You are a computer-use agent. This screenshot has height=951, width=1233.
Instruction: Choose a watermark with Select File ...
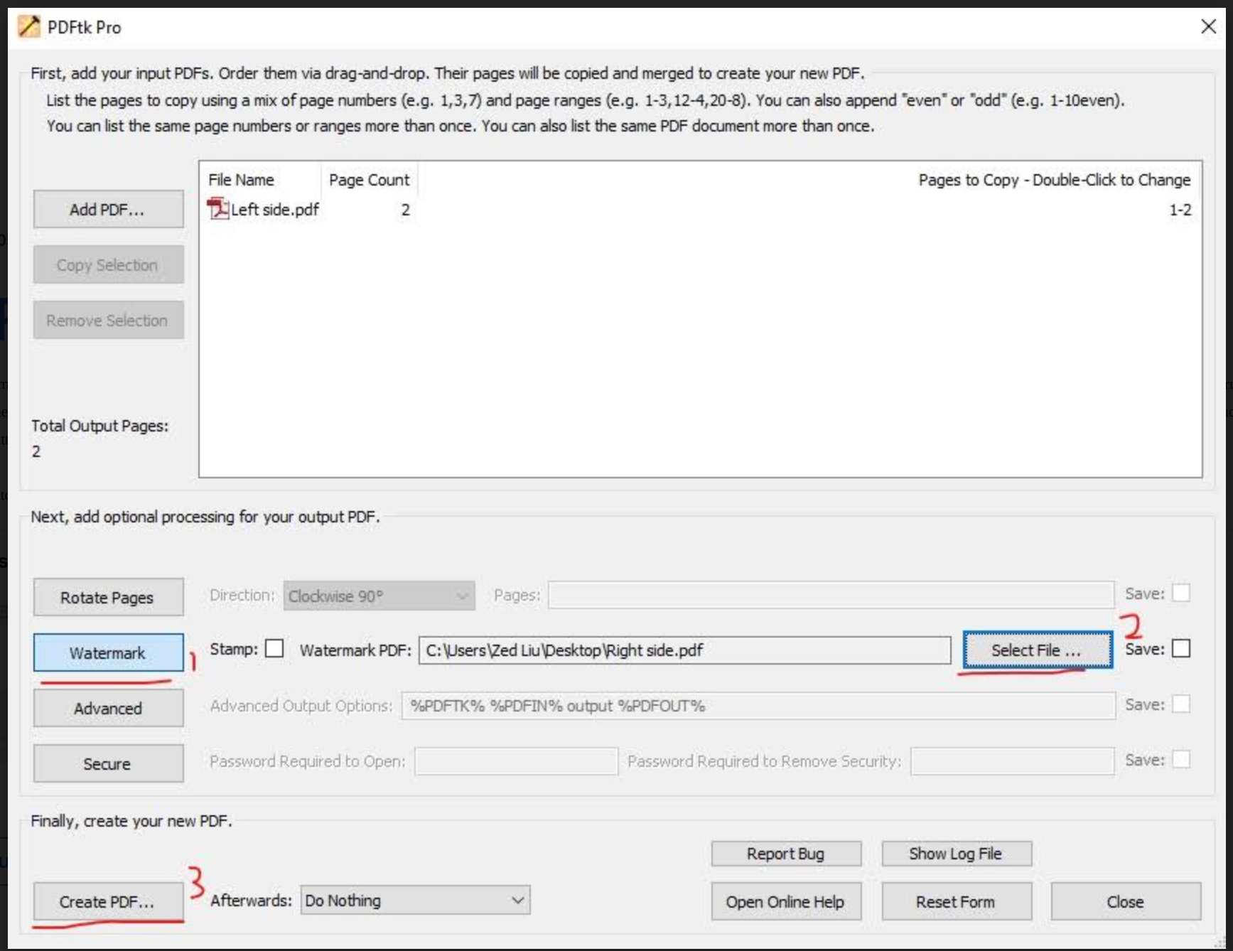[x=1037, y=650]
